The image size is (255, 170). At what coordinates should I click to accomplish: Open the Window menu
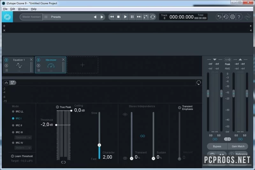(x=23, y=9)
